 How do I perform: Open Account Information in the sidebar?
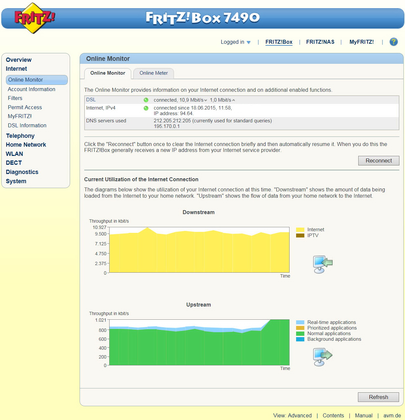pos(32,89)
